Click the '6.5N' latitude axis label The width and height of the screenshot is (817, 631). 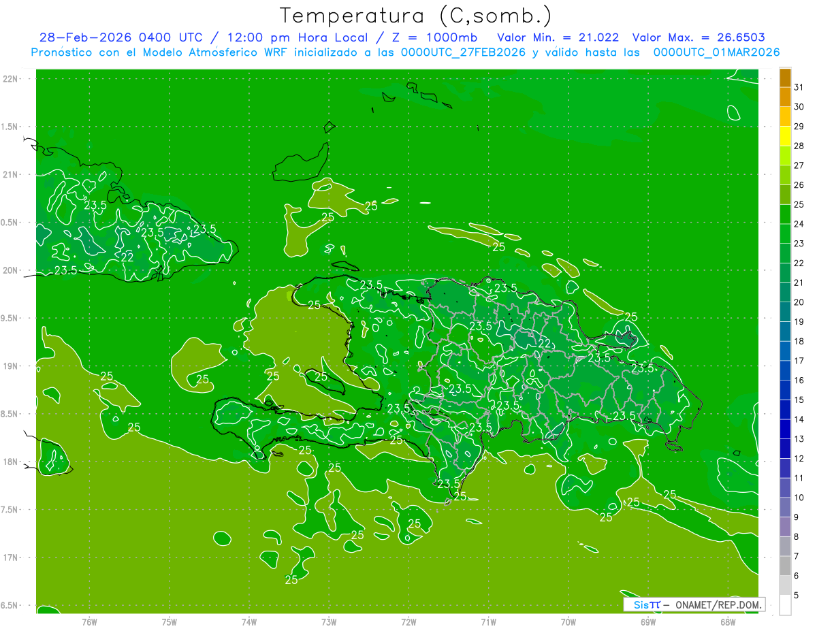pos(10,605)
